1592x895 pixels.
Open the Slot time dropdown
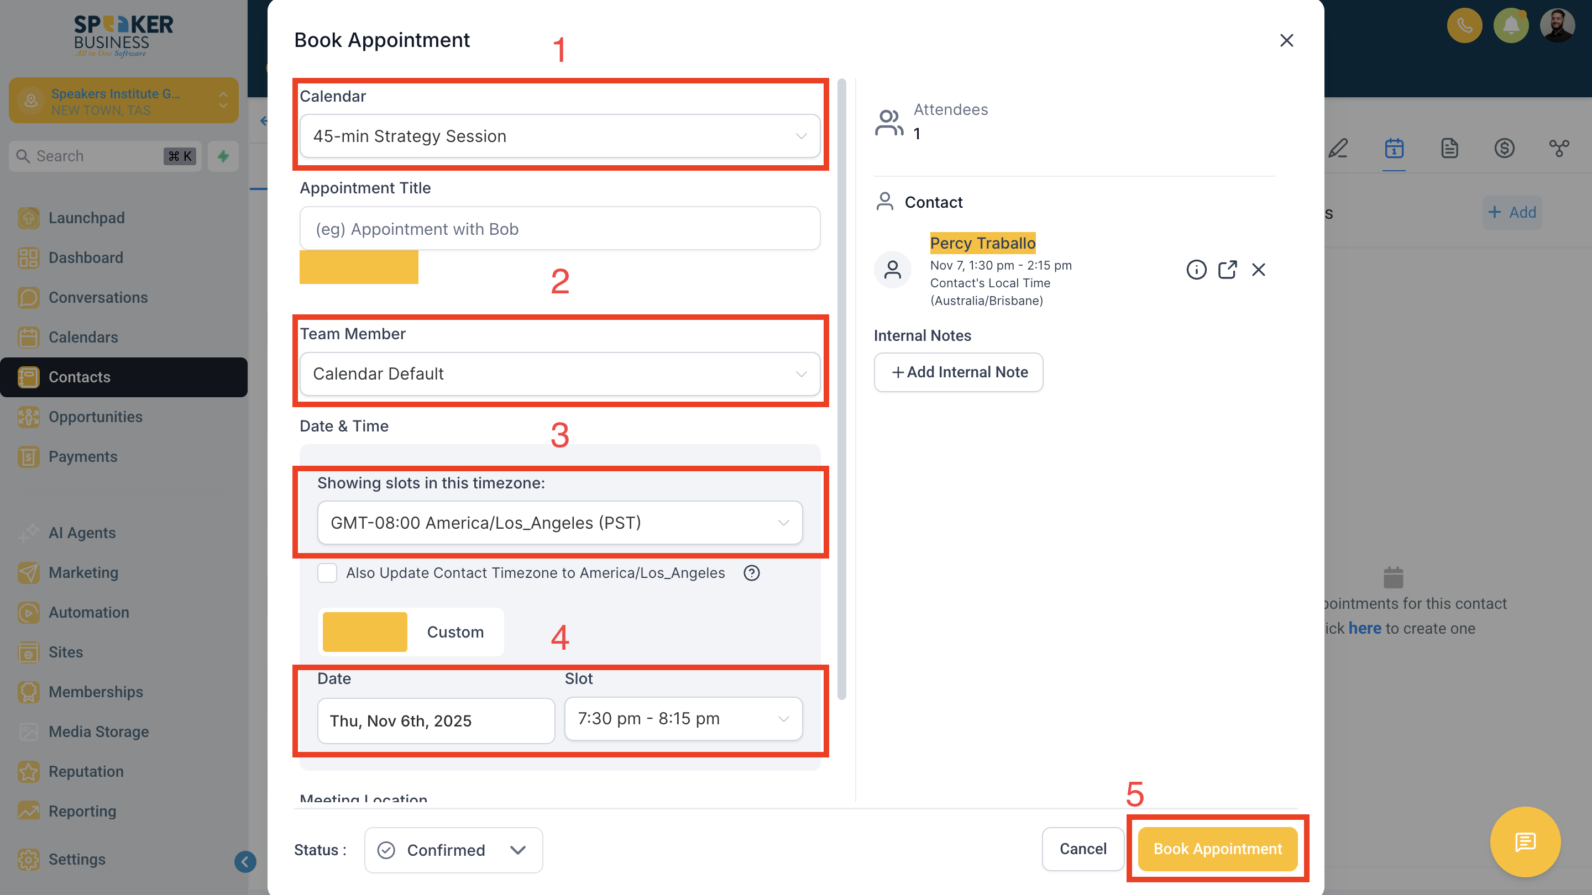(x=683, y=718)
